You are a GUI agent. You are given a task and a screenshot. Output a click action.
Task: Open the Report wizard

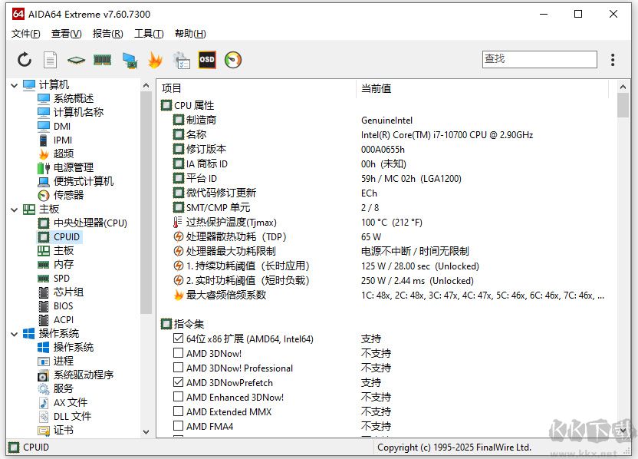48,59
